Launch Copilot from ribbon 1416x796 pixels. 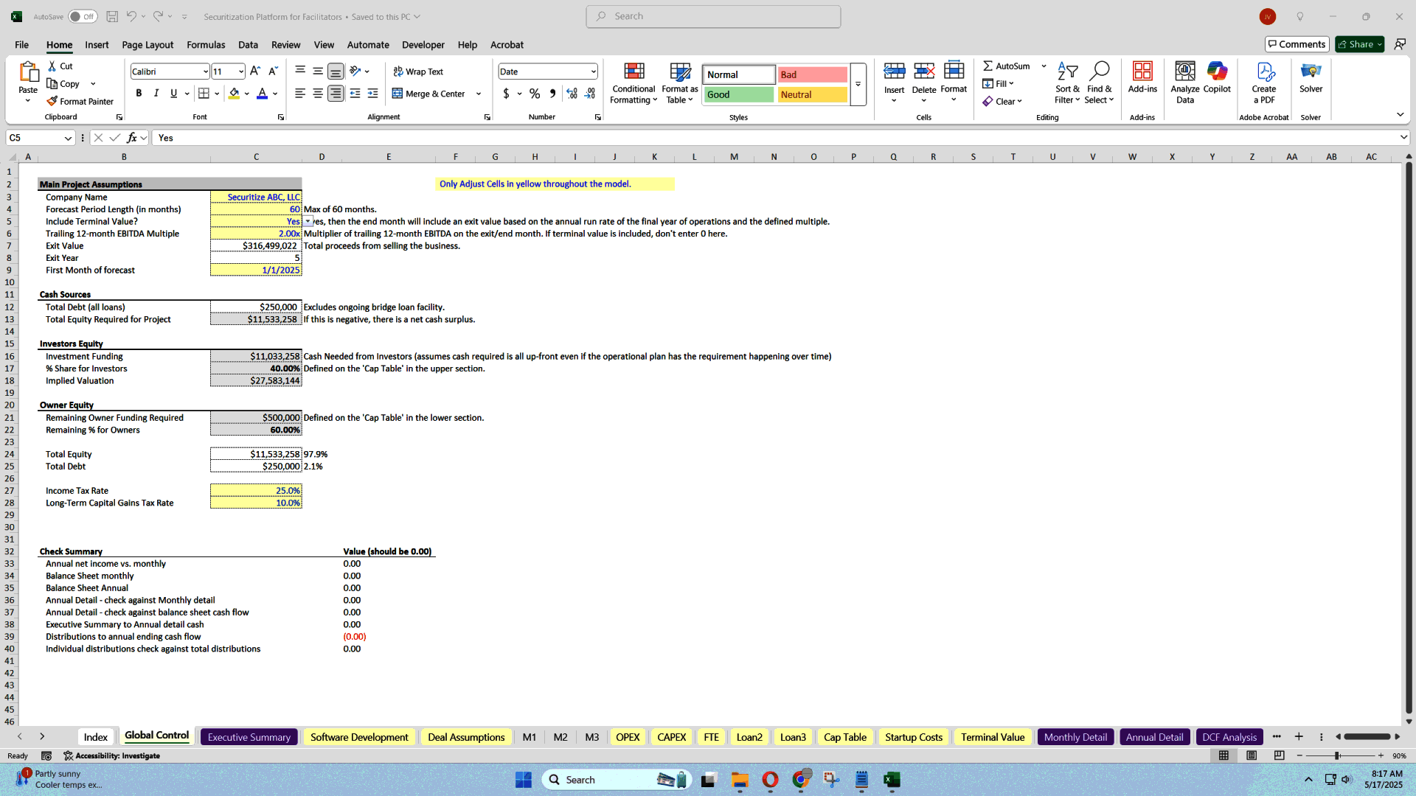click(1217, 78)
